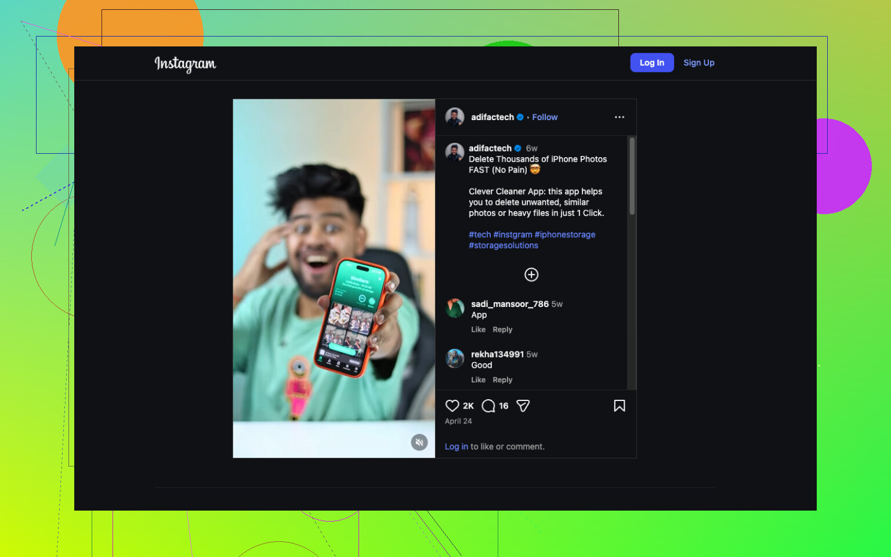Click the verified badge in the post header

(520, 117)
